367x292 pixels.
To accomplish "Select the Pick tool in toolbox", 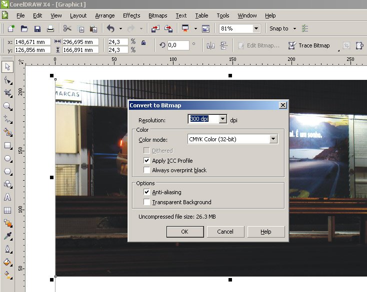I will pos(7,67).
